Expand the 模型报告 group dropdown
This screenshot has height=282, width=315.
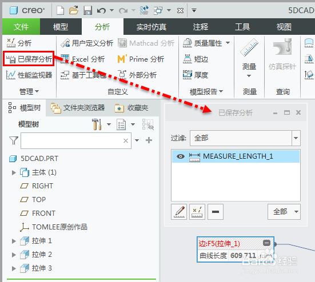206,91
